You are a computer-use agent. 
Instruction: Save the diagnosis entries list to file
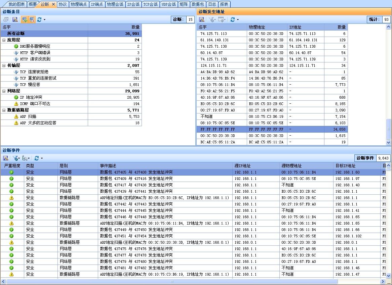pos(15,19)
